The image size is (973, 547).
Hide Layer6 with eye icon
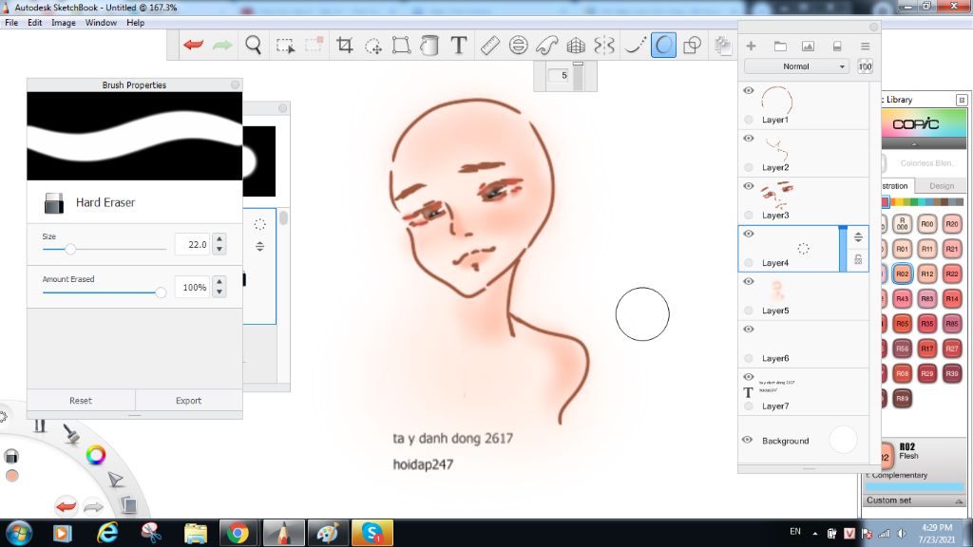coord(749,330)
